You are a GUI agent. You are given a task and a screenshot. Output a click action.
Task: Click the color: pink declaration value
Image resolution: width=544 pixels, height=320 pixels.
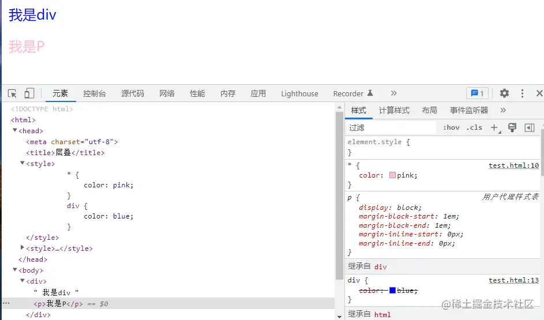(407, 175)
